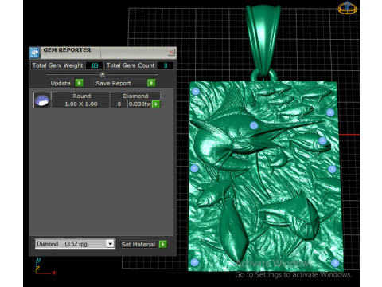The image size is (382, 287).
Task: Click the Save Report green arrow button
Action: [151, 83]
